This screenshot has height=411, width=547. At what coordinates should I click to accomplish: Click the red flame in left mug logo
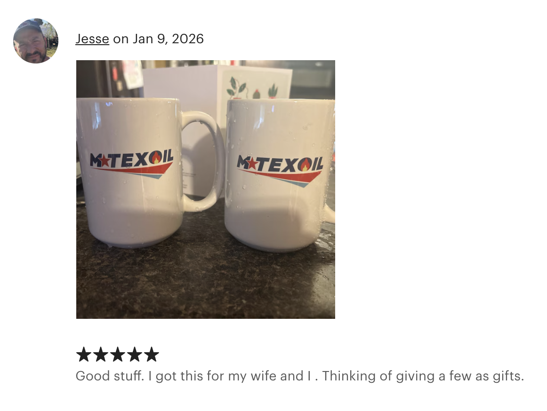coord(156,158)
